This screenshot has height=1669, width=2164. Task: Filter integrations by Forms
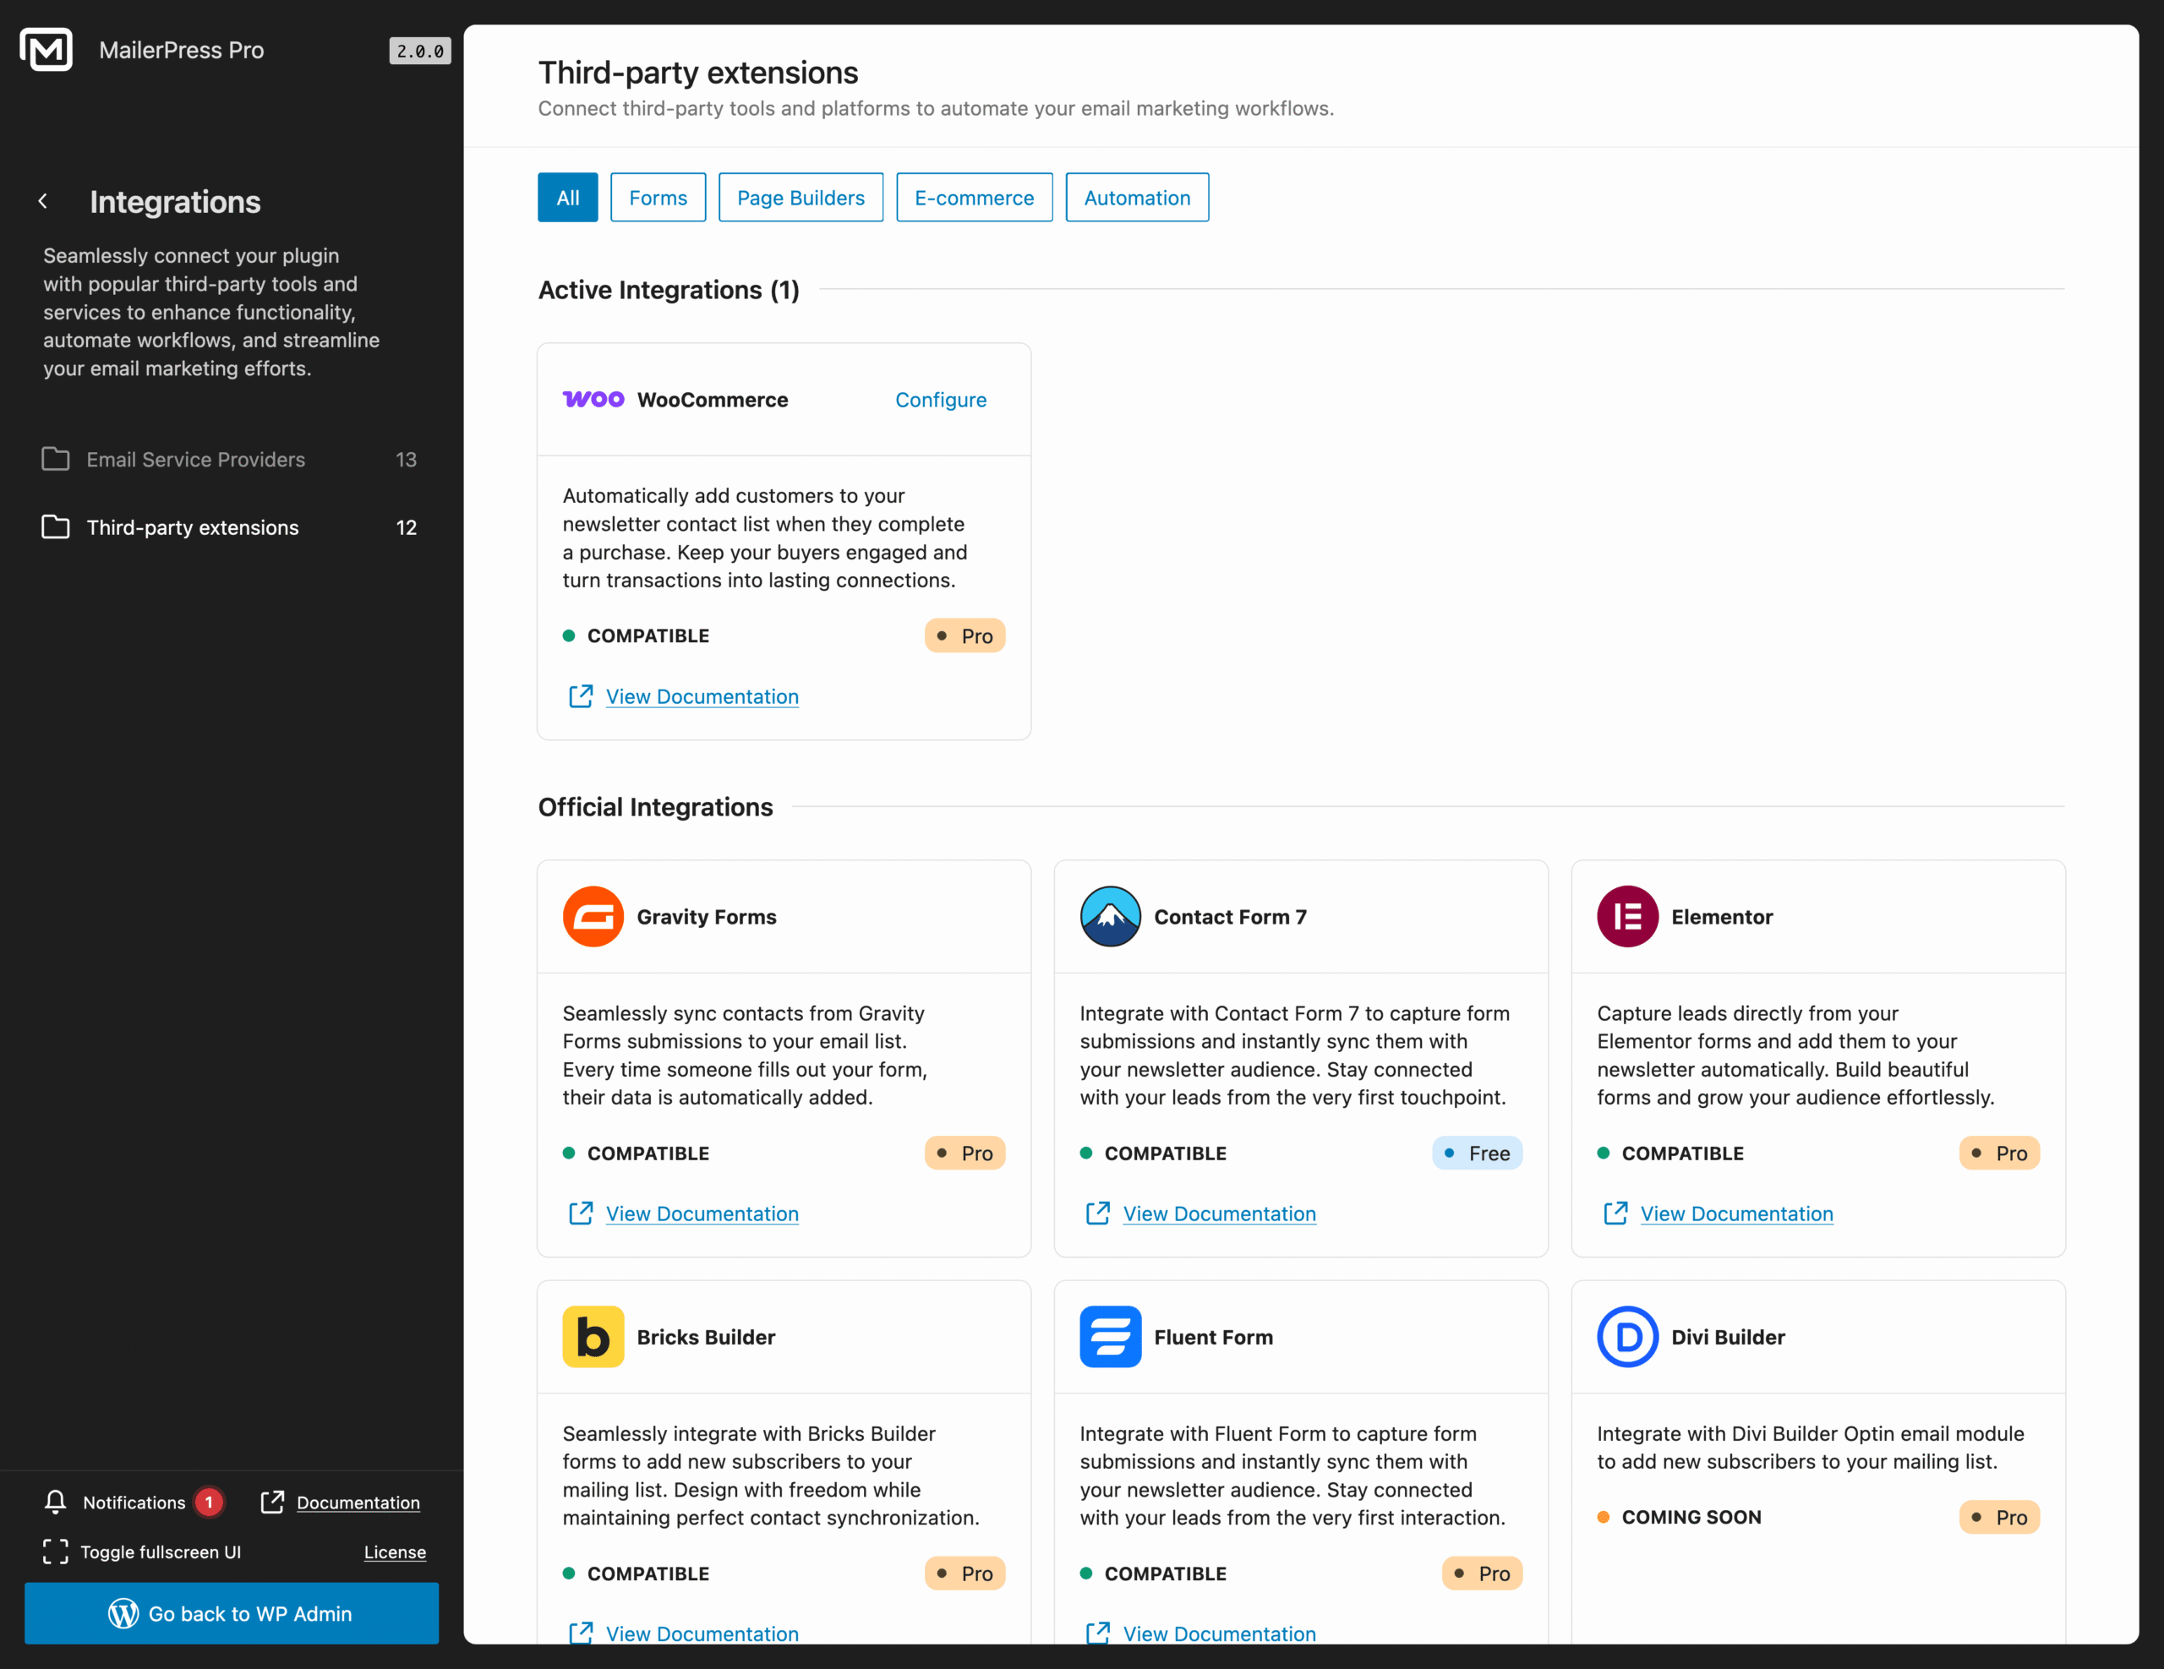658,197
